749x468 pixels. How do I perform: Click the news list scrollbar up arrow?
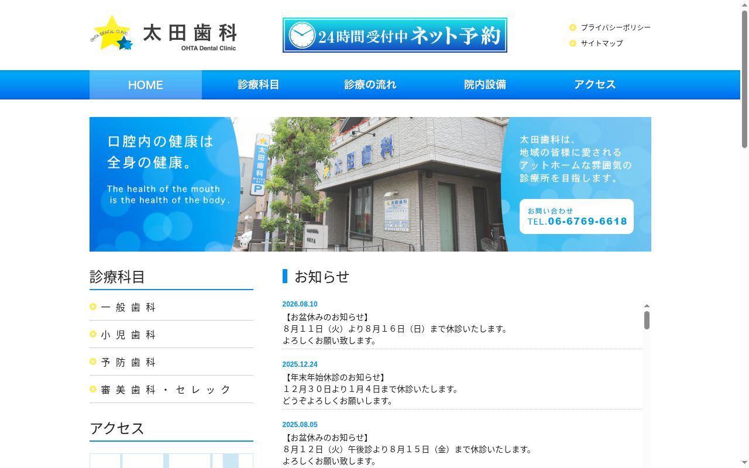pos(647,306)
